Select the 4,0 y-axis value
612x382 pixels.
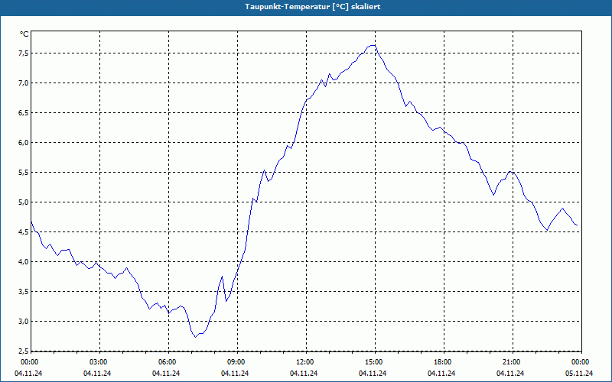coord(24,261)
